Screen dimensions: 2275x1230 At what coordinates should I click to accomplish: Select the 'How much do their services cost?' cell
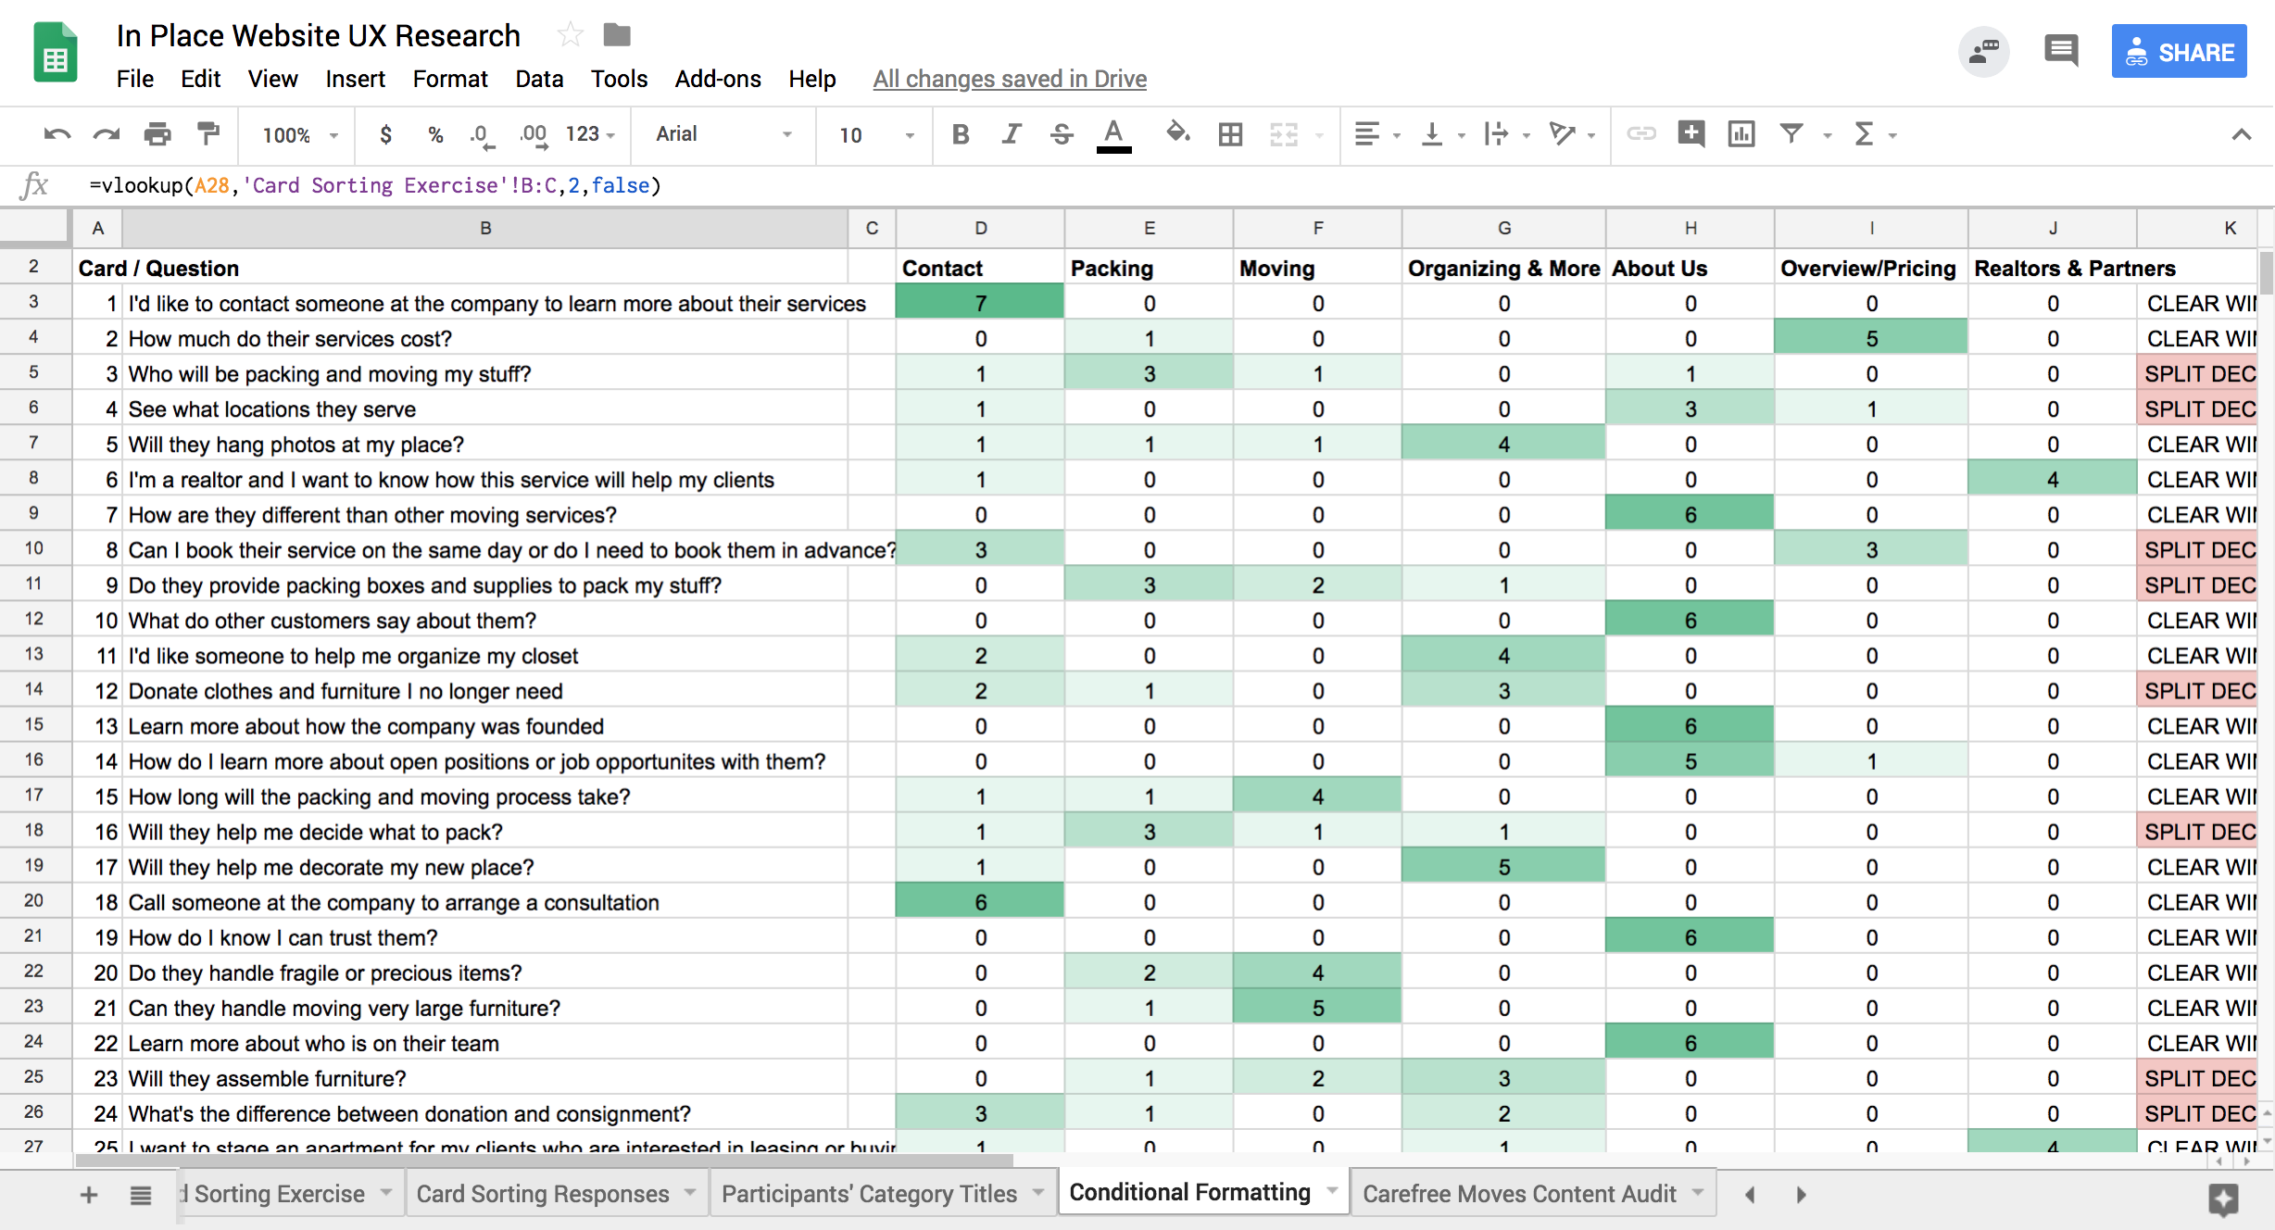(x=485, y=338)
